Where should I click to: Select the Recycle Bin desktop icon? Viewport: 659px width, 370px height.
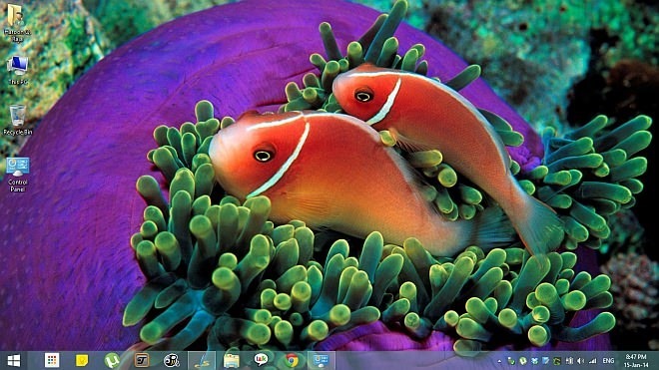tap(18, 120)
